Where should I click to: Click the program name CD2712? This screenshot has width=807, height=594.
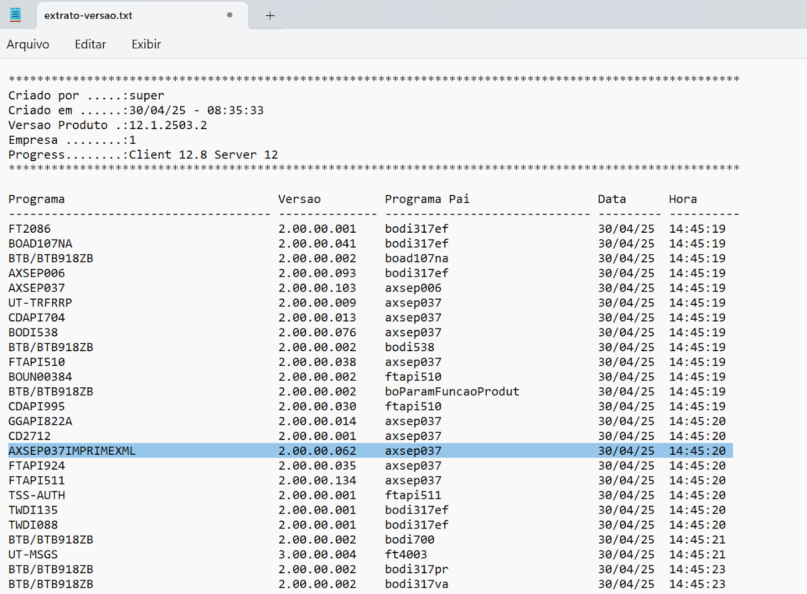pos(29,435)
